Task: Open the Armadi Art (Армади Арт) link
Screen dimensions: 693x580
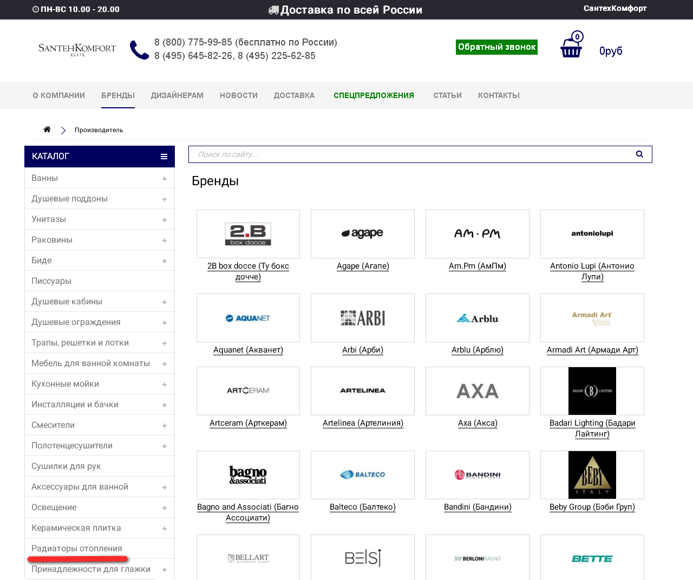Action: (592, 350)
